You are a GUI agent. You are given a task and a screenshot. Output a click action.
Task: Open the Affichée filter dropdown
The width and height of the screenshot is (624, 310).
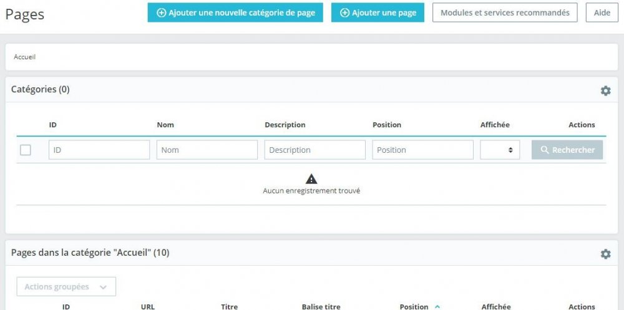click(500, 150)
